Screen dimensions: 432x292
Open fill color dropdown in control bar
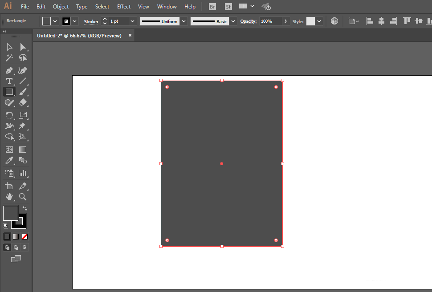(x=55, y=21)
